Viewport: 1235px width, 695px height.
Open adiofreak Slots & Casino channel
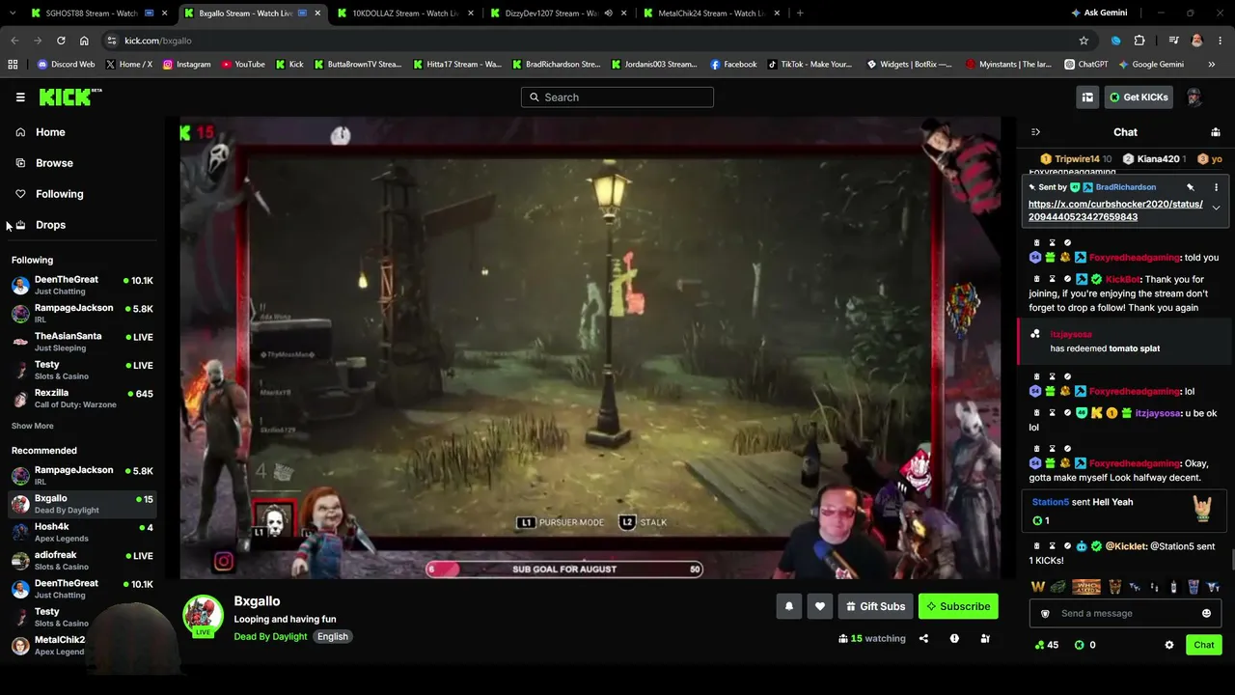(82, 560)
